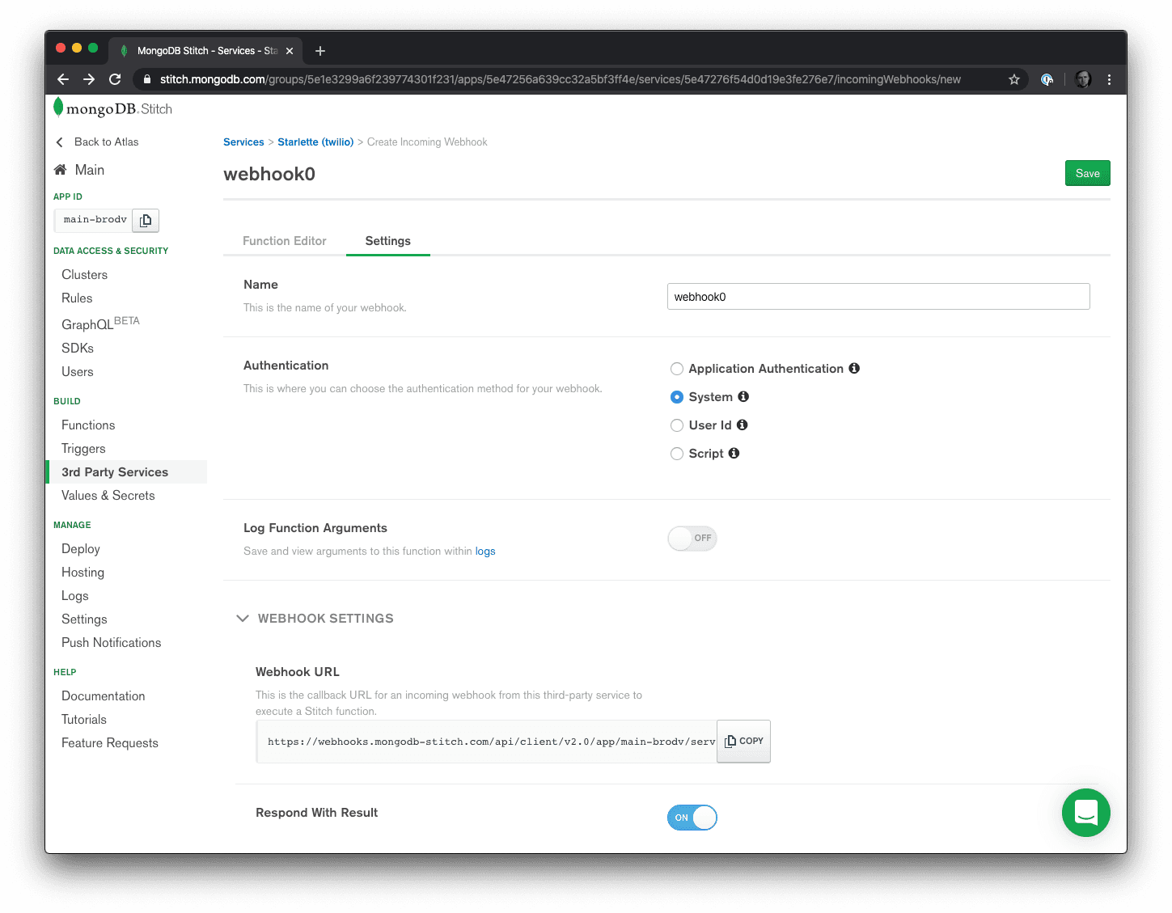Enable the Log Function Arguments toggle
Image resolution: width=1172 pixels, height=913 pixels.
[692, 539]
